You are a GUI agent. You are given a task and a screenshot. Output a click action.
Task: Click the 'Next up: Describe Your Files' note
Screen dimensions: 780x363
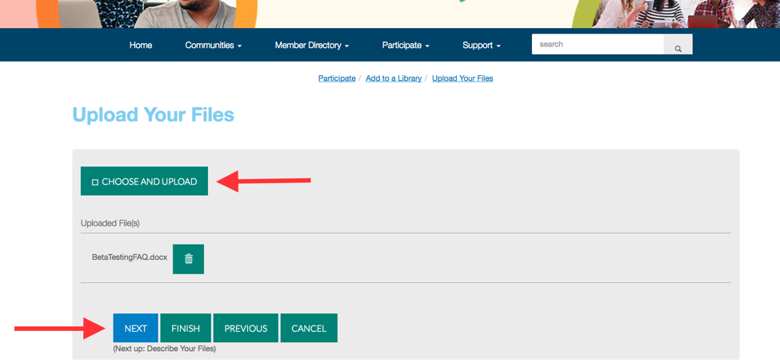[x=165, y=349]
